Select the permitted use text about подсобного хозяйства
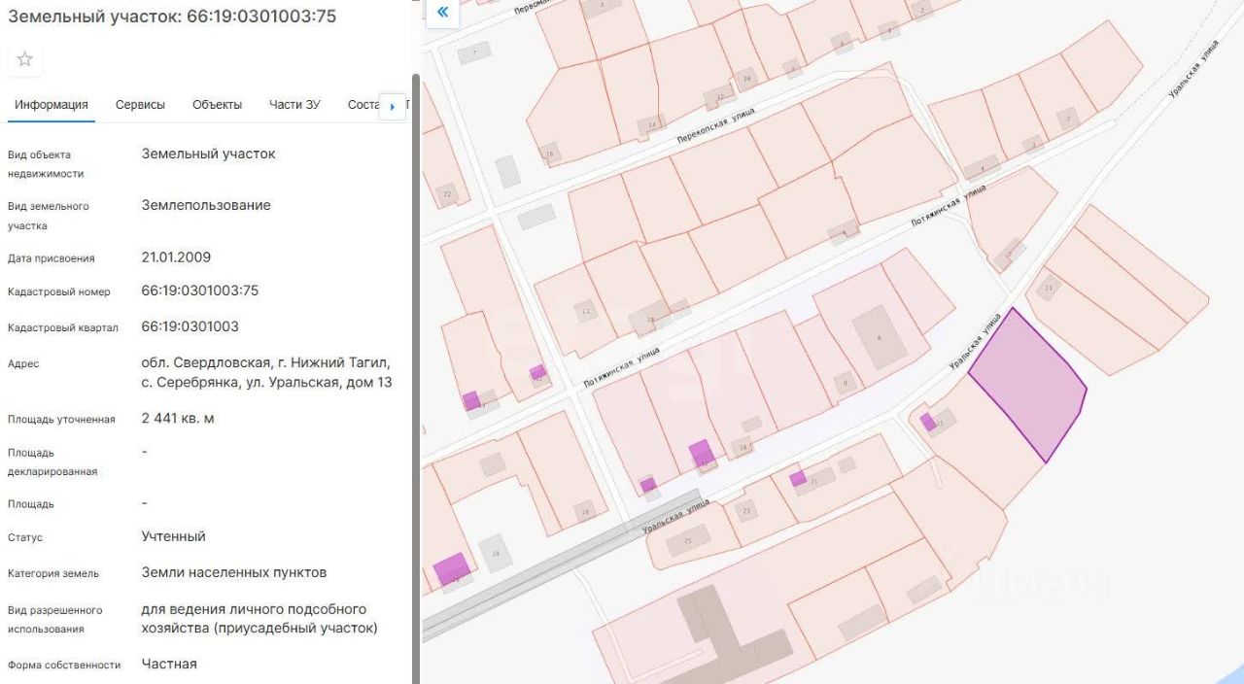Screen dimensions: 1244x684 (x=259, y=619)
